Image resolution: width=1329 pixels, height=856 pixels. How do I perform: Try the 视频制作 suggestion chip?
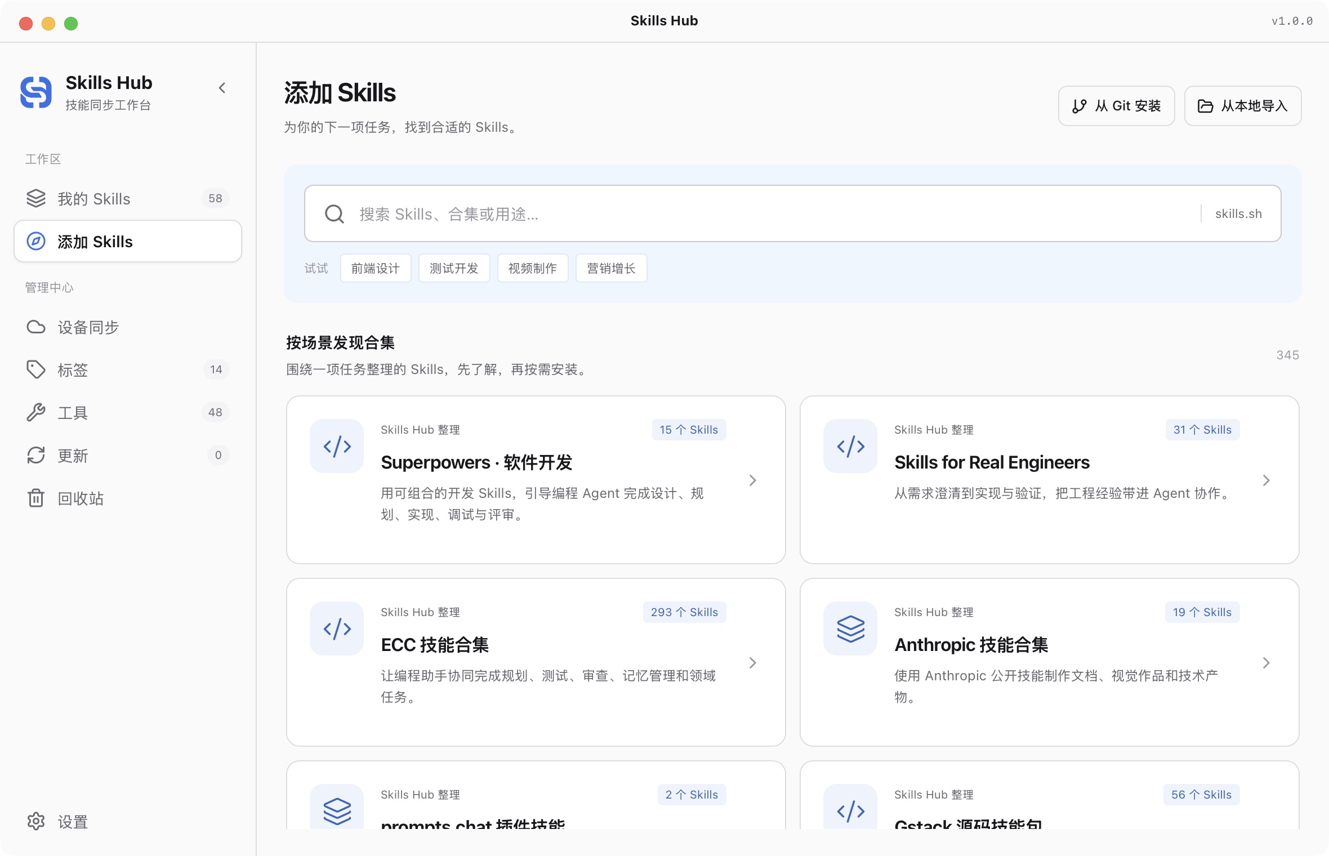(533, 268)
